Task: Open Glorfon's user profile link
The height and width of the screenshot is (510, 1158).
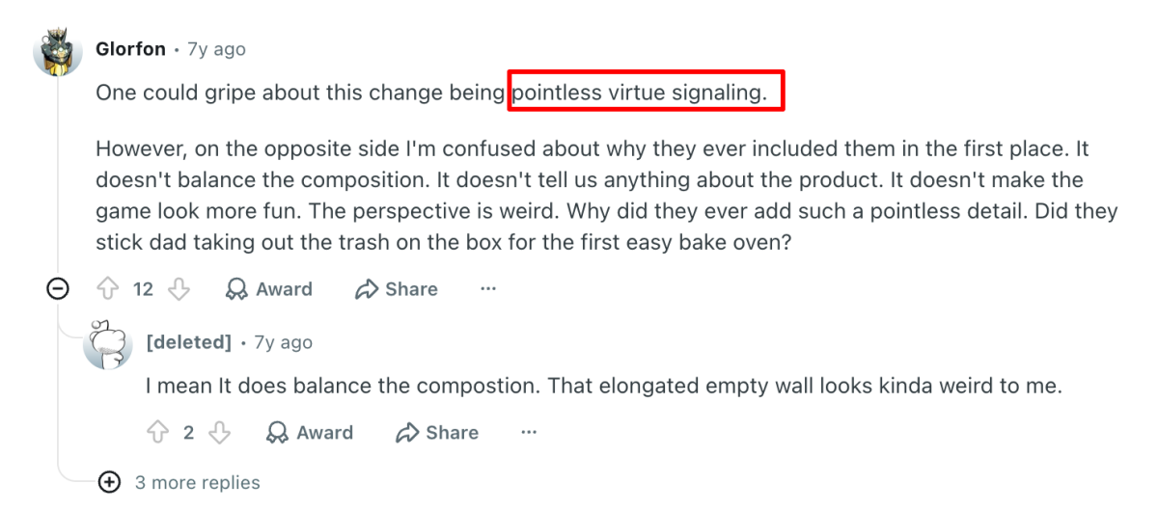Action: [x=131, y=49]
